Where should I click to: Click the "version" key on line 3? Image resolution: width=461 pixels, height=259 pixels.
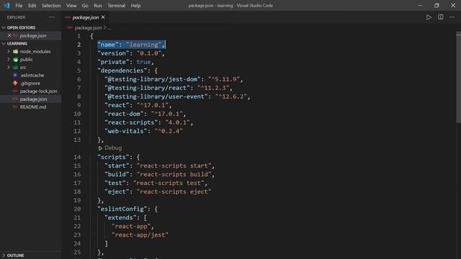(x=113, y=53)
